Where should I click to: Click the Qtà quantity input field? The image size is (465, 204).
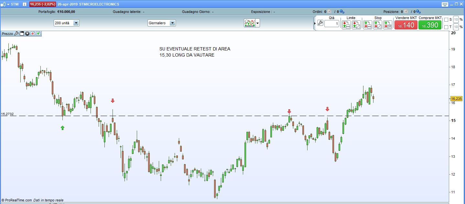(332, 24)
